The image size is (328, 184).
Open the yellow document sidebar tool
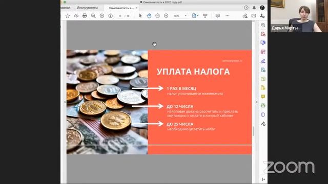[263, 87]
